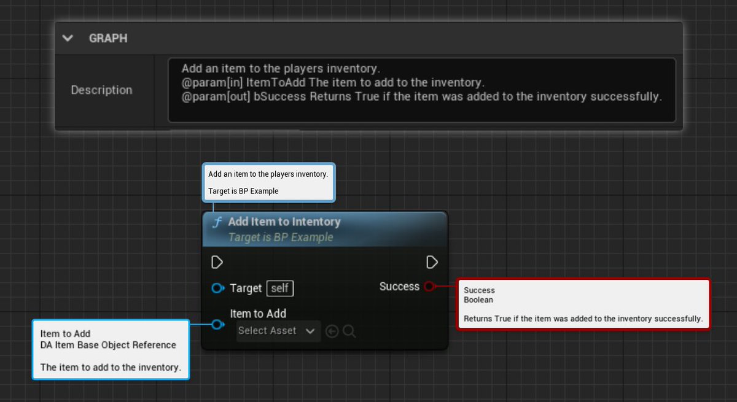737x402 pixels.
Task: Click the Target input pin circle
Action: click(217, 288)
